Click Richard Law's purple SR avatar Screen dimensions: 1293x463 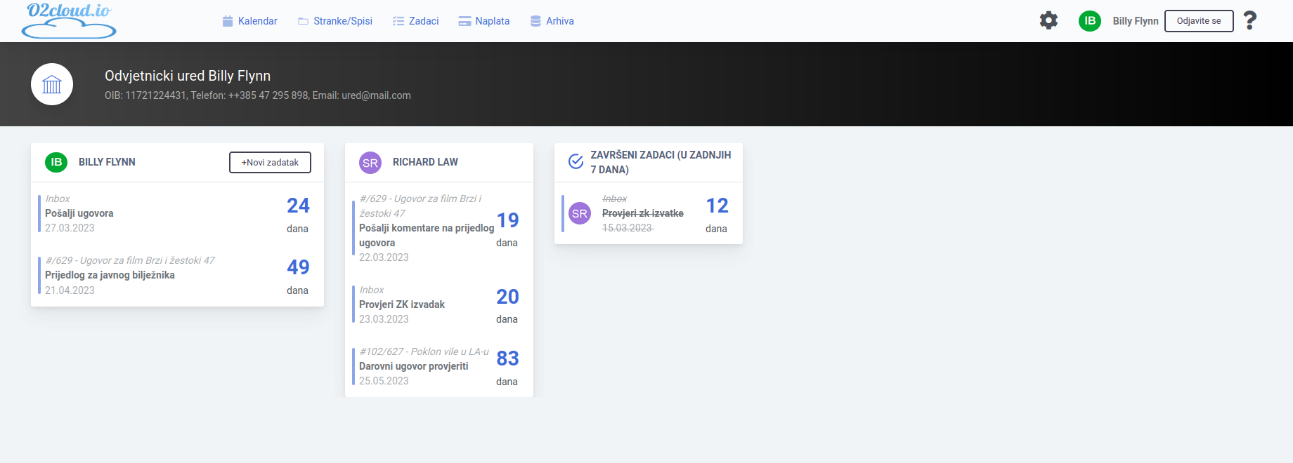pyautogui.click(x=370, y=163)
